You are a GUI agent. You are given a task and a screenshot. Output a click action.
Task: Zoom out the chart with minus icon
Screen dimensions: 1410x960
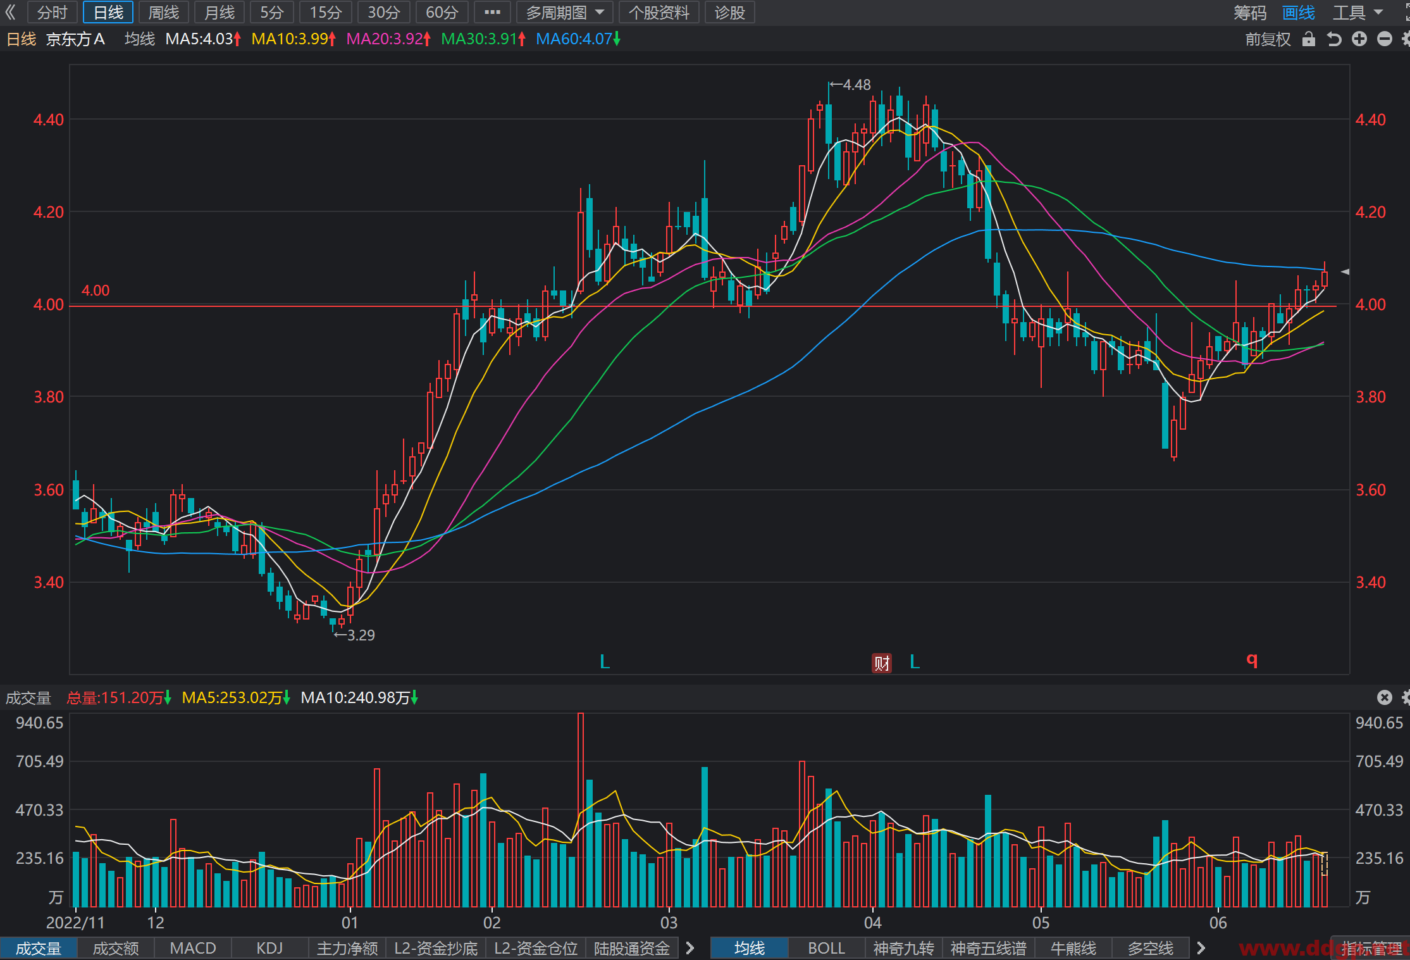[x=1385, y=39]
